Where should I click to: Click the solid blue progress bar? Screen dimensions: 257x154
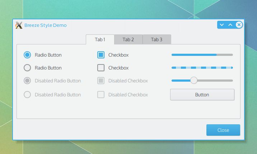(202, 55)
